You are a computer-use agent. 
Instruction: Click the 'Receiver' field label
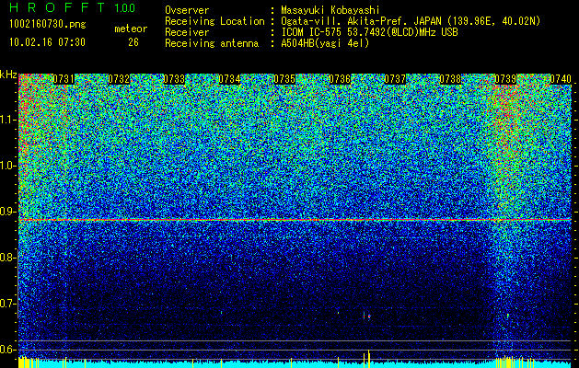187,32
